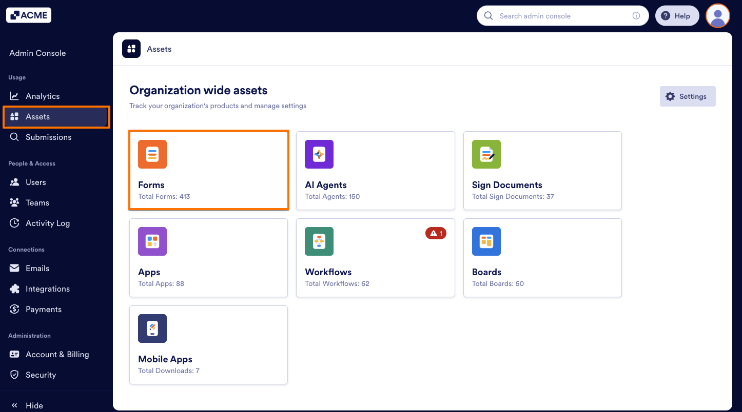Open Users in People & Access
The height and width of the screenshot is (412, 742).
[x=56, y=182]
